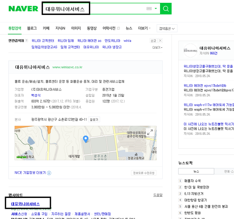The image size is (234, 219).
Task: Click news topic 한 미 일 국방장관
Action: tap(197, 187)
